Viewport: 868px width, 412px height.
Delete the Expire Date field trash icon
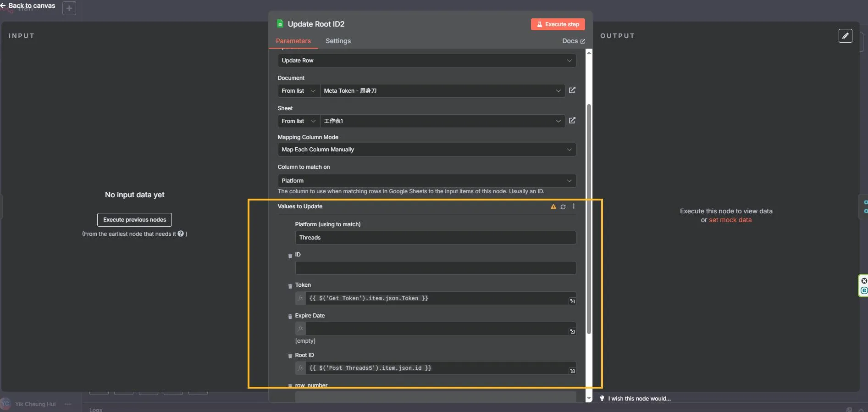(290, 317)
